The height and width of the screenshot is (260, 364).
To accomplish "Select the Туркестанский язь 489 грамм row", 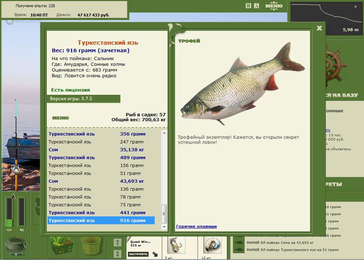I will click(x=101, y=158).
